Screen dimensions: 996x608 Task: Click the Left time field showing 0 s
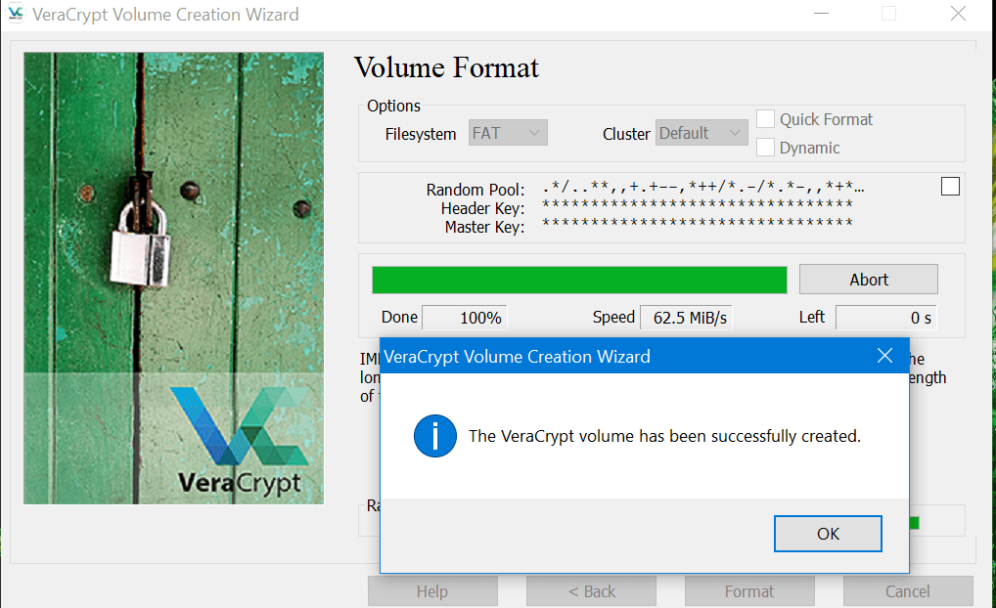(x=885, y=317)
